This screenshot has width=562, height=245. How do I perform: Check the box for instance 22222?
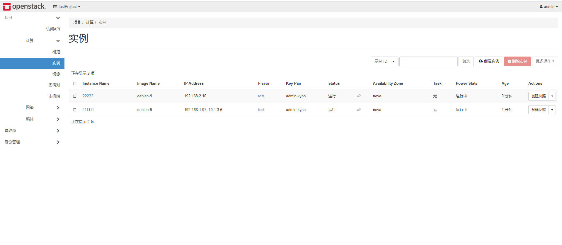pos(75,96)
